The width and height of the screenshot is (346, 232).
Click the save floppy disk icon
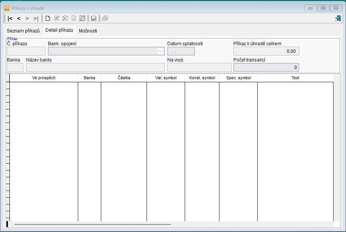click(94, 18)
